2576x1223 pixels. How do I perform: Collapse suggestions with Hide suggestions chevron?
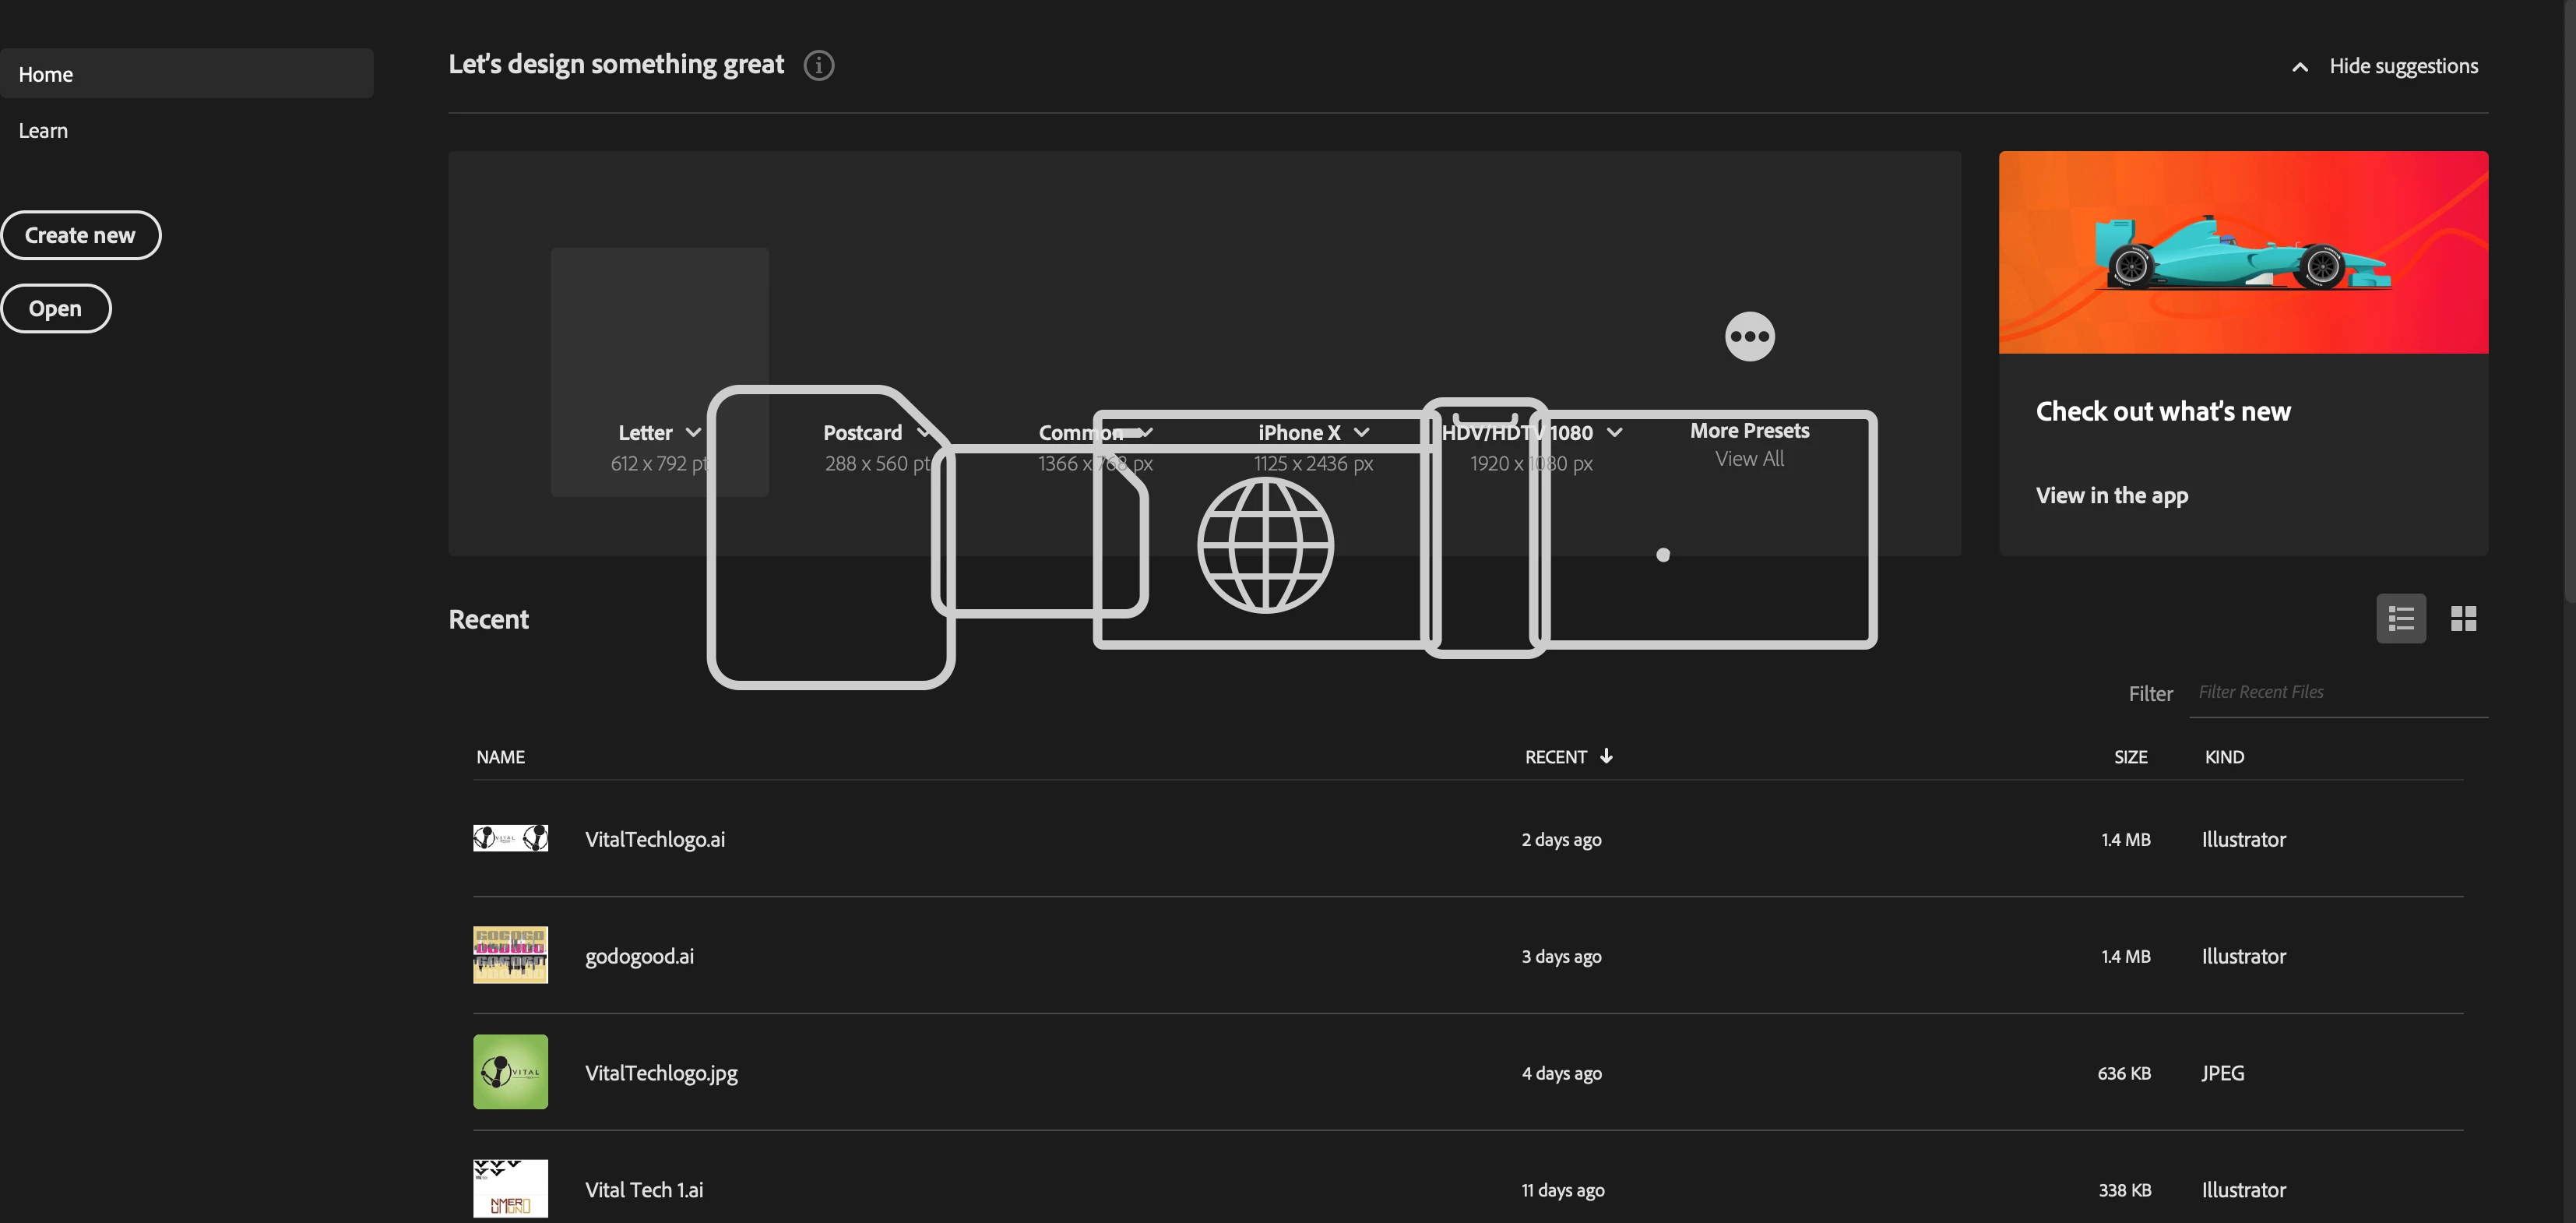(2300, 67)
